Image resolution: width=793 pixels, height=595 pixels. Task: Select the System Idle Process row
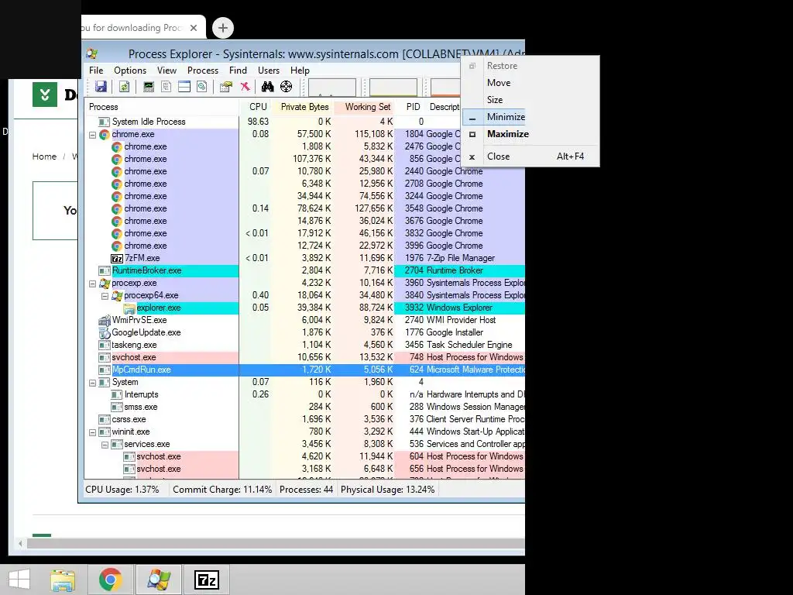click(x=304, y=122)
